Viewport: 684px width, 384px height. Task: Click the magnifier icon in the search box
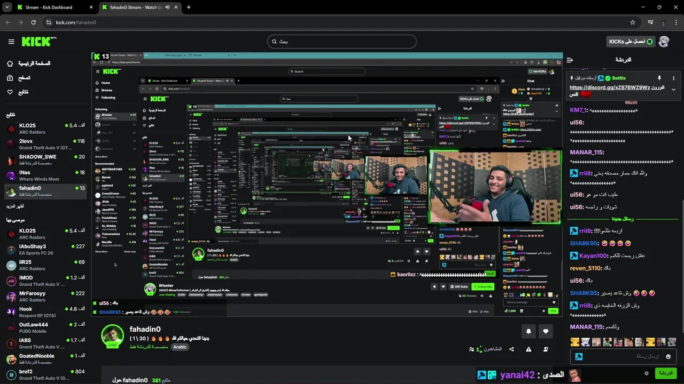[275, 42]
